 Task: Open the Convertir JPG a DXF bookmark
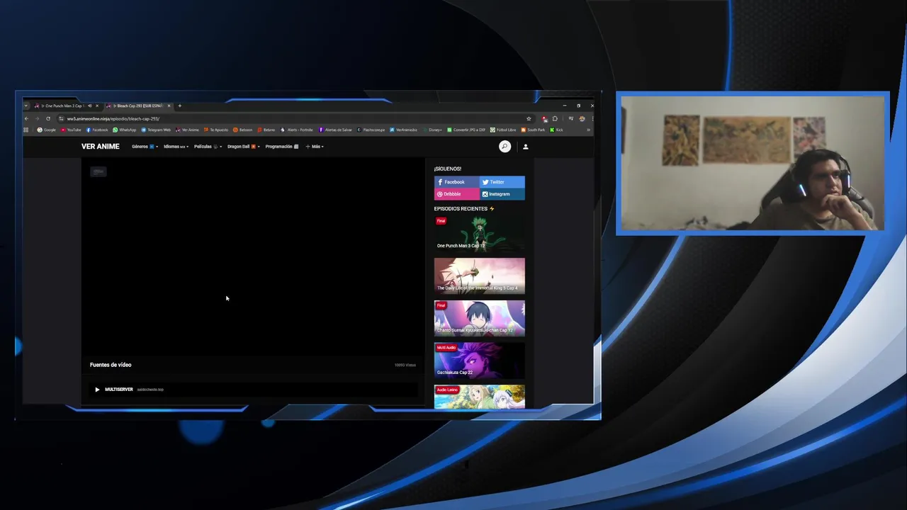[x=466, y=130]
